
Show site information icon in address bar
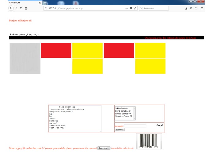[x=46, y=8]
